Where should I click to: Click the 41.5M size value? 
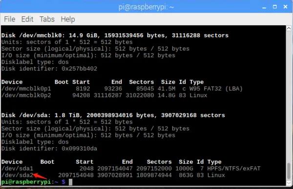pyautogui.click(x=167, y=88)
